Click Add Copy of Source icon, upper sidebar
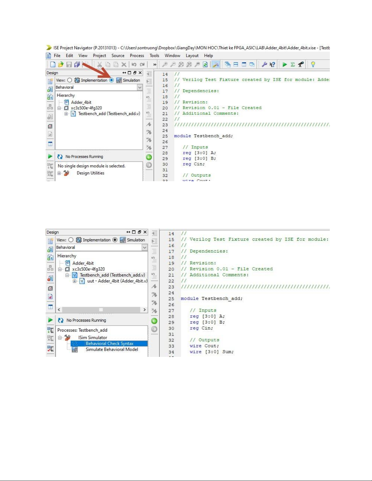Screen dimensions: 372x481 tap(50, 97)
